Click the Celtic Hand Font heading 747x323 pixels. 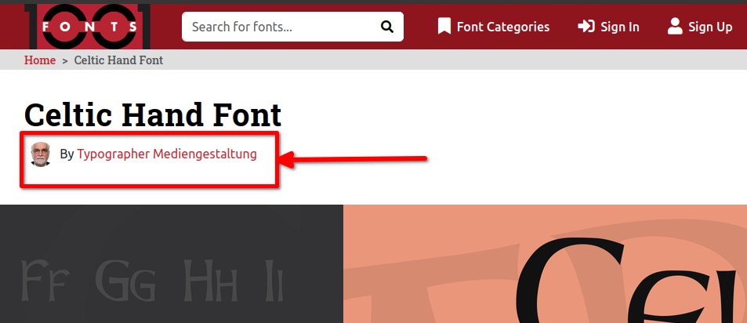coord(152,114)
